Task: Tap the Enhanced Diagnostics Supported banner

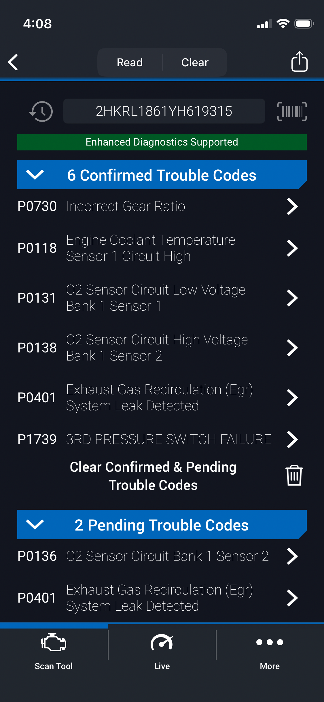Action: coord(162,142)
